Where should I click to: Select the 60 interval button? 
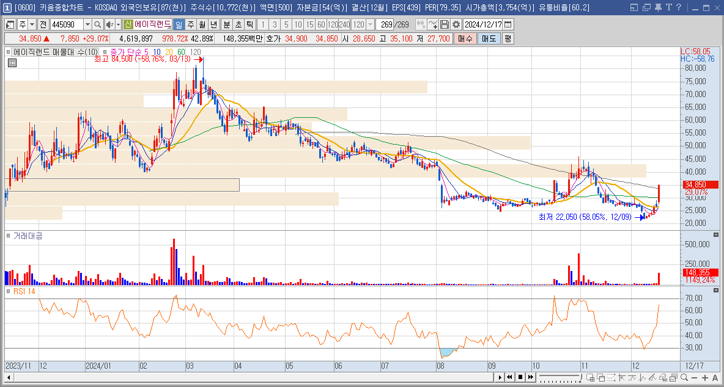tap(322, 24)
